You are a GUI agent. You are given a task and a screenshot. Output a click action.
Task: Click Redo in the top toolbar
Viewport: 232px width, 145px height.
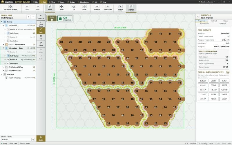38,8
